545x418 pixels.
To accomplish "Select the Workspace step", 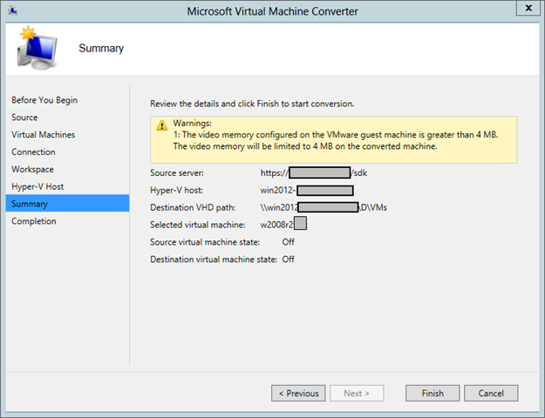I will (x=32, y=170).
